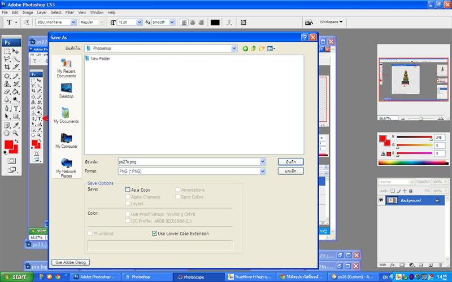Expand the Format PNG dropdown
Viewport: 452px width, 282px height.
pyautogui.click(x=262, y=171)
